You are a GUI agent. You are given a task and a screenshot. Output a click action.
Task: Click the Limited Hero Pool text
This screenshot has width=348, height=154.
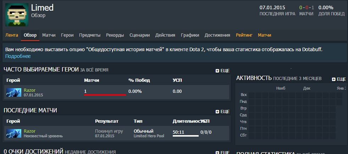coord(149,136)
